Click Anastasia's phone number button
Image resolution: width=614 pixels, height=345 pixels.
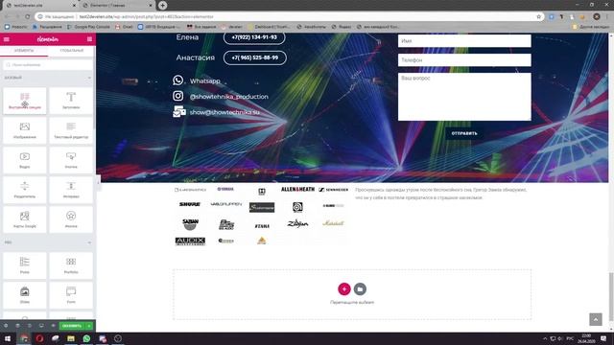pyautogui.click(x=255, y=57)
